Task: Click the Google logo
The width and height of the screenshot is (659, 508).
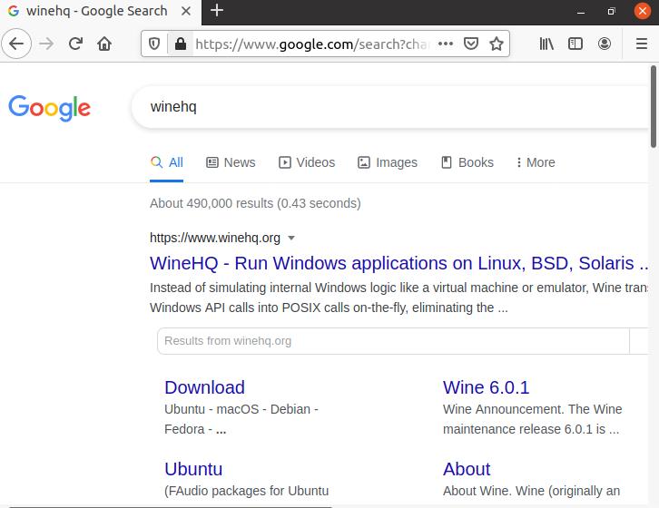Action: (50, 108)
